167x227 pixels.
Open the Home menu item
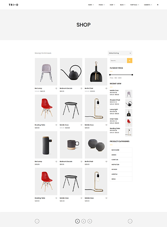[91, 5]
